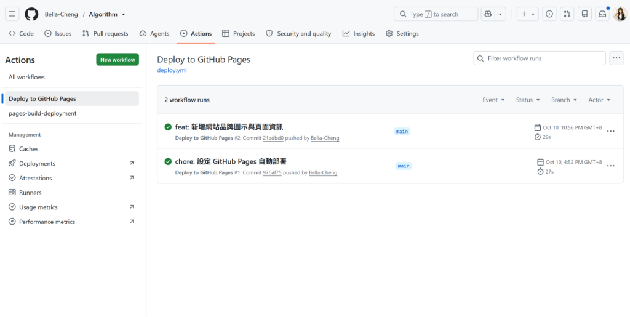630x317 pixels.
Task: Click main branch label on feat run
Action: (402, 131)
